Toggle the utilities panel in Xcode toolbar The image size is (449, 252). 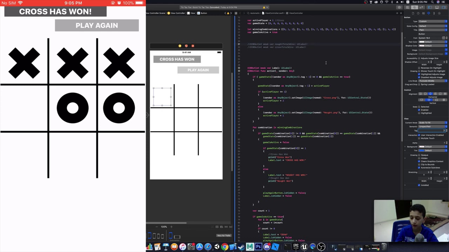pyautogui.click(x=444, y=7)
